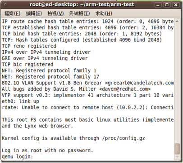The width and height of the screenshot is (183, 163).
Task: Maximize the terminal window
Action: (x=167, y=5)
